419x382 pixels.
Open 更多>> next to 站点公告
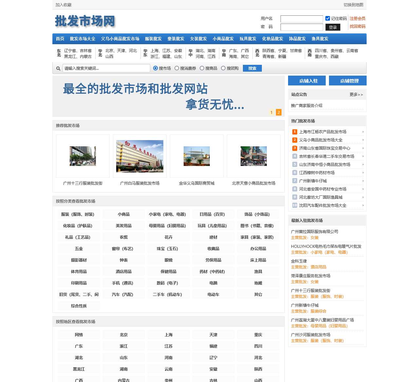pyautogui.click(x=356, y=94)
